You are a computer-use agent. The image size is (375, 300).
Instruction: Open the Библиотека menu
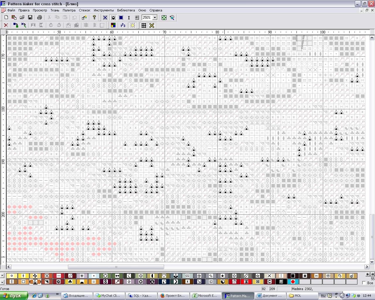pyautogui.click(x=126, y=10)
